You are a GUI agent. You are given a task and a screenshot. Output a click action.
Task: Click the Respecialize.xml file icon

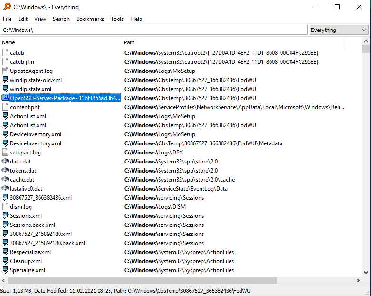(5, 252)
